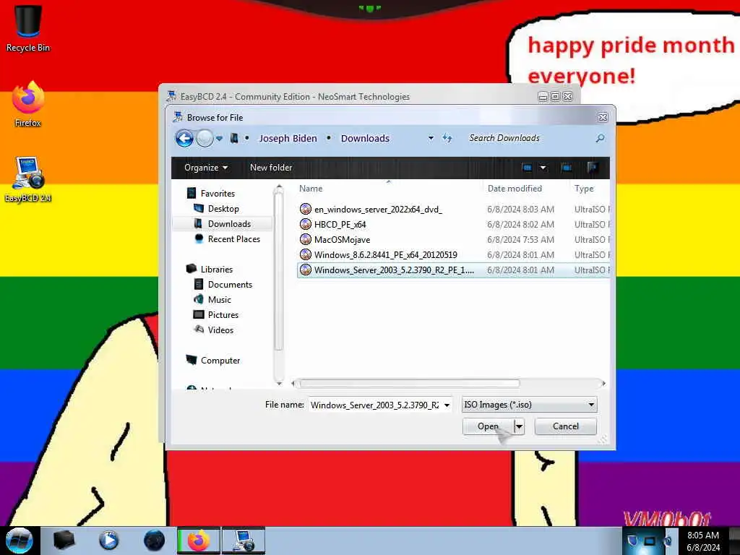This screenshot has width=740, height=555.
Task: Select the MacOSMojave ISO file
Action: (342, 240)
